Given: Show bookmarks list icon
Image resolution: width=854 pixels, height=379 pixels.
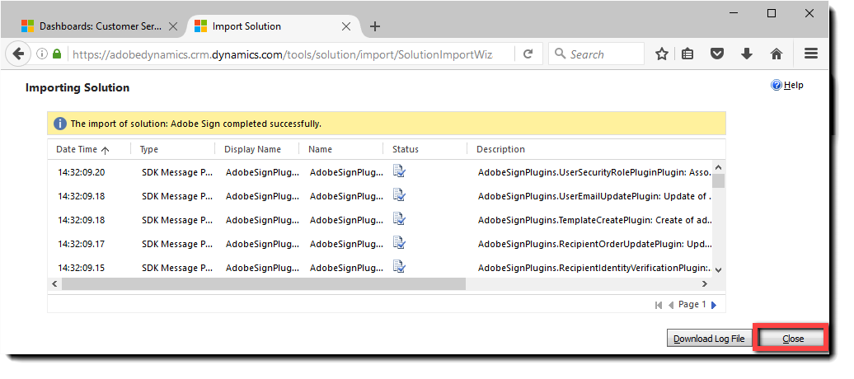Looking at the screenshot, I should [x=687, y=54].
